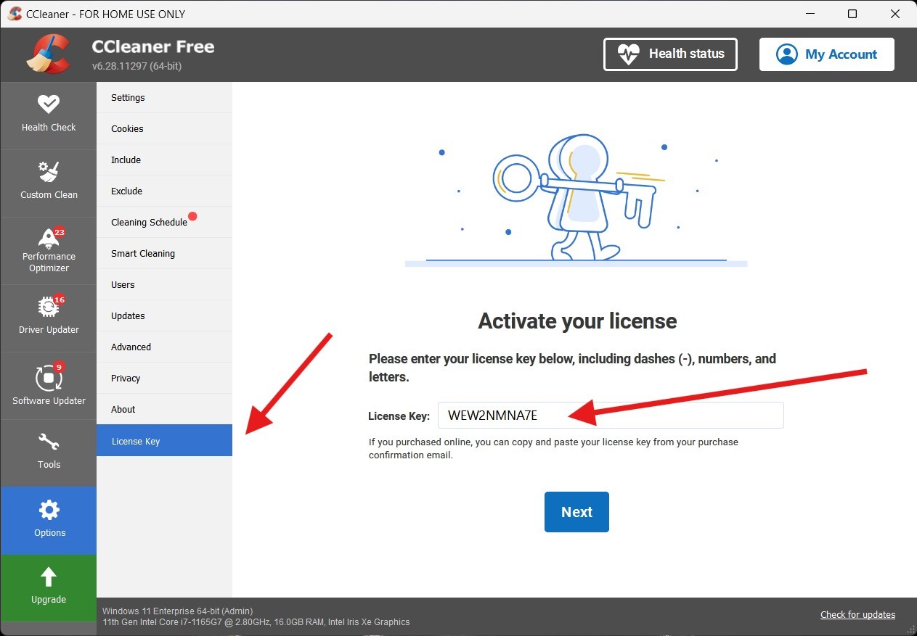Screen dimensions: 917x636
Task: Click the 9 badge on Software Updater
Action: [x=60, y=366]
